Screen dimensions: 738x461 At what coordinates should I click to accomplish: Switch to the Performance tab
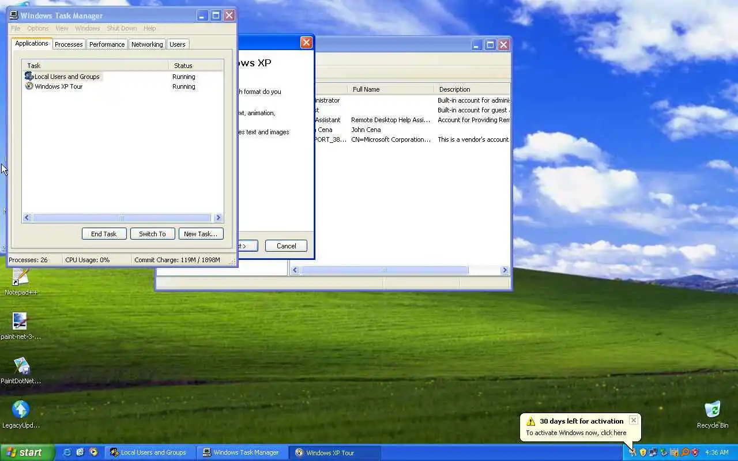point(107,44)
